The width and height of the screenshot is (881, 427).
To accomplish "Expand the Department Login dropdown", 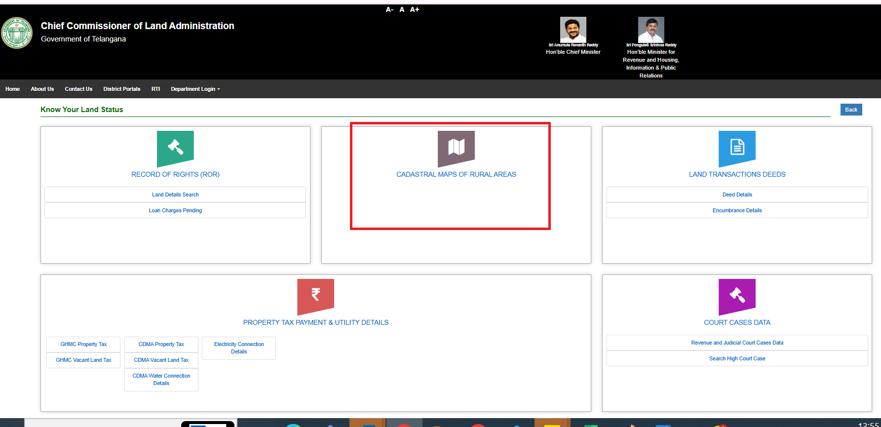I will point(195,89).
